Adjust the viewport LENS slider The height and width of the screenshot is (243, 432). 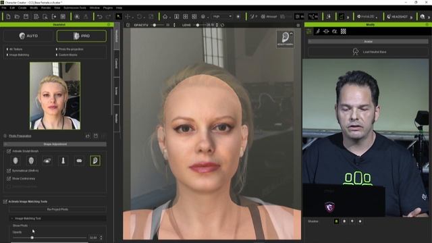pyautogui.click(x=200, y=25)
